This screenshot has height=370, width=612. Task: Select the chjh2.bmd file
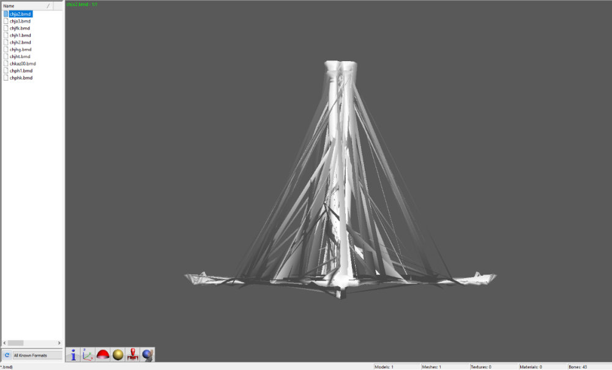point(20,42)
